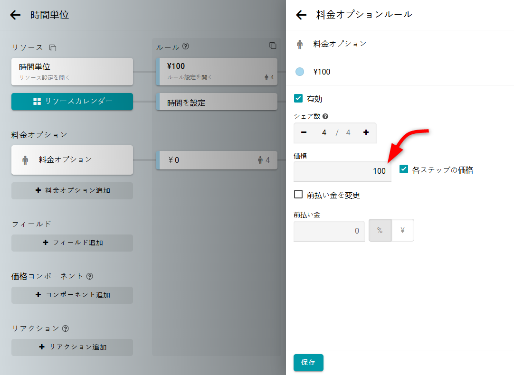Click 料金オプション追加 button

72,190
